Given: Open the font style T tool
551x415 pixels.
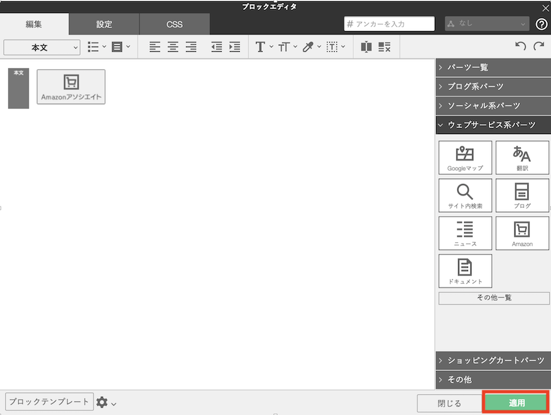Looking at the screenshot, I should click(264, 47).
